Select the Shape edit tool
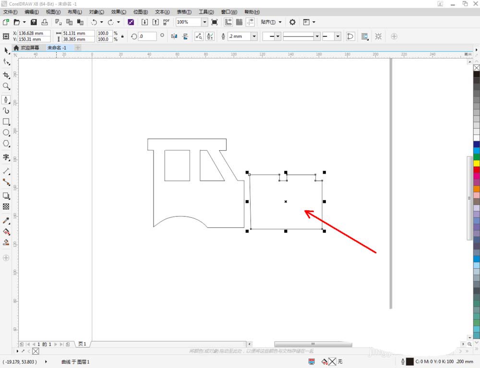 pos(6,62)
